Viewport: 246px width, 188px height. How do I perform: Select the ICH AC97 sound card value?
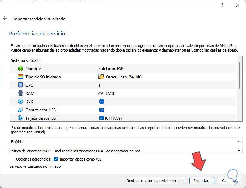coord(114,118)
